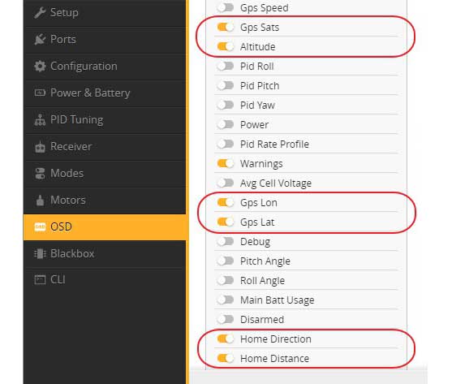Disable the Home Direction toggle
Image resolution: width=452 pixels, height=384 pixels.
tap(225, 339)
